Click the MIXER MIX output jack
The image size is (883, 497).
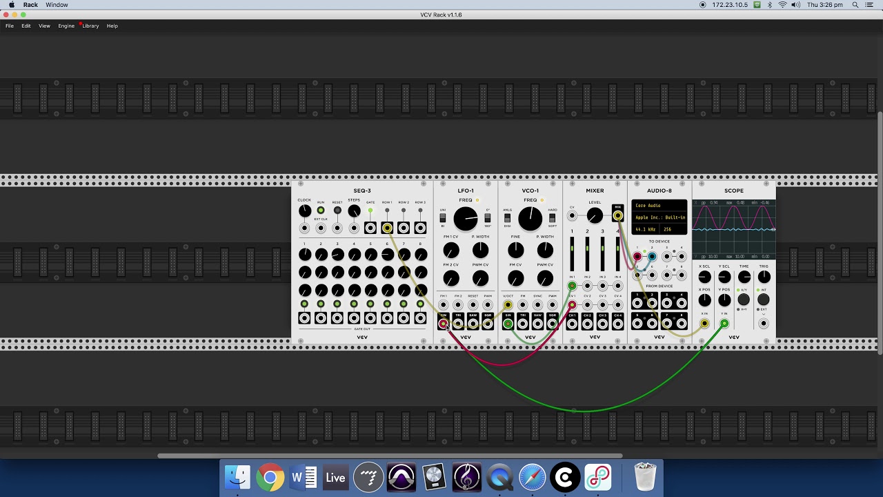(617, 216)
